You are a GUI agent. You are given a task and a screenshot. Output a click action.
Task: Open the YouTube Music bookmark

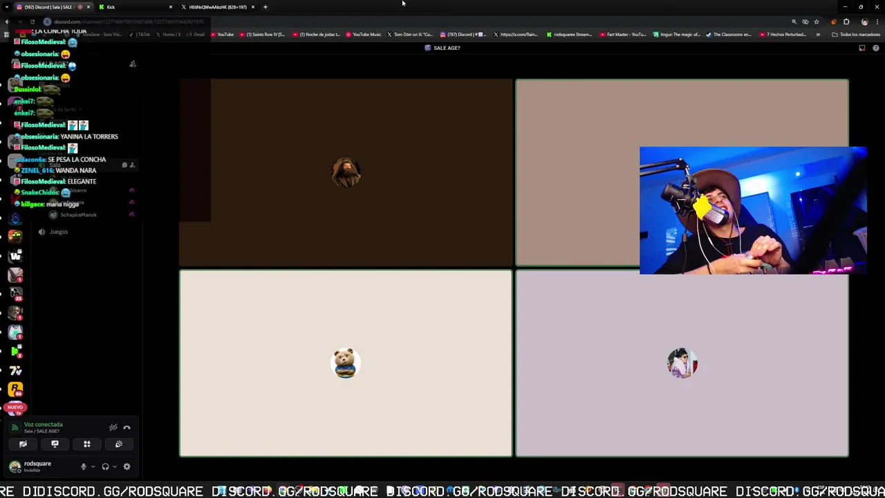pos(363,34)
